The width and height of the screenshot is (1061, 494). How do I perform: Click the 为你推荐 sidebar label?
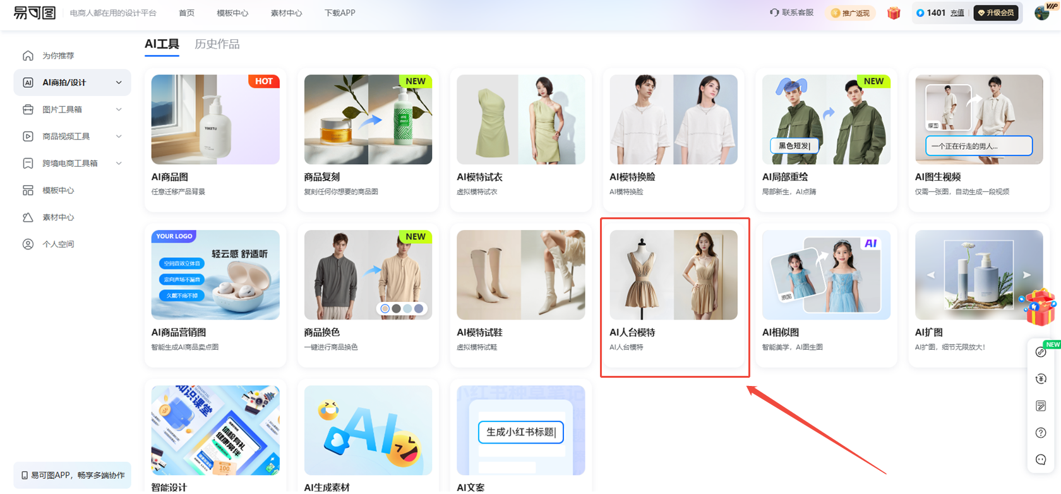58,56
